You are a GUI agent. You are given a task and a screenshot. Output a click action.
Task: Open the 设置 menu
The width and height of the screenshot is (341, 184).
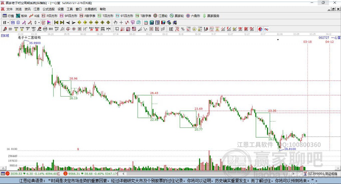[61, 9]
